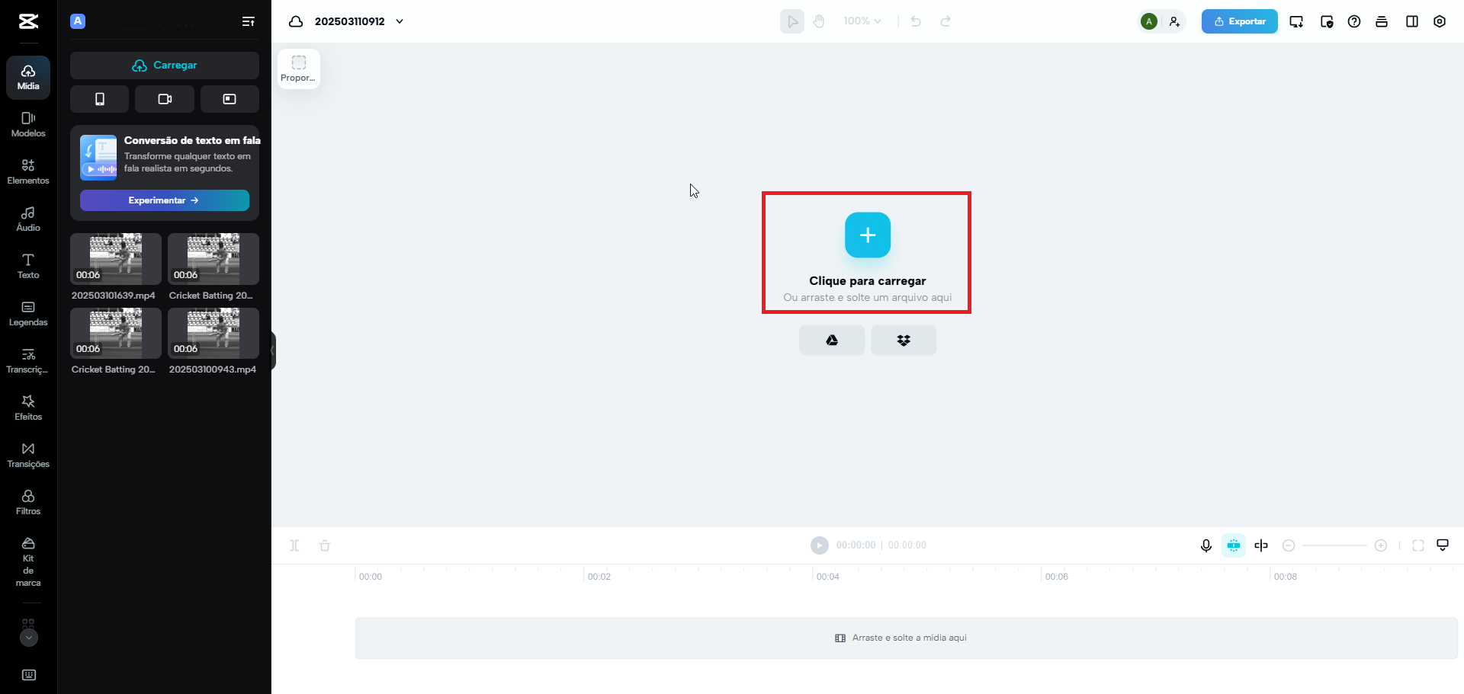The image size is (1464, 694).
Task: Switch to the Áudio tab
Action: [28, 219]
